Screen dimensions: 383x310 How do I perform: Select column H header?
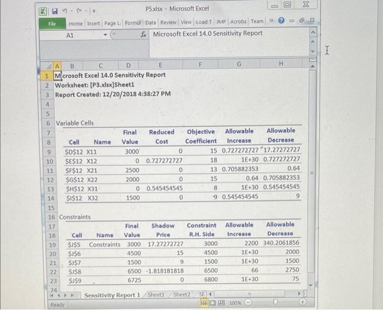pos(281,64)
